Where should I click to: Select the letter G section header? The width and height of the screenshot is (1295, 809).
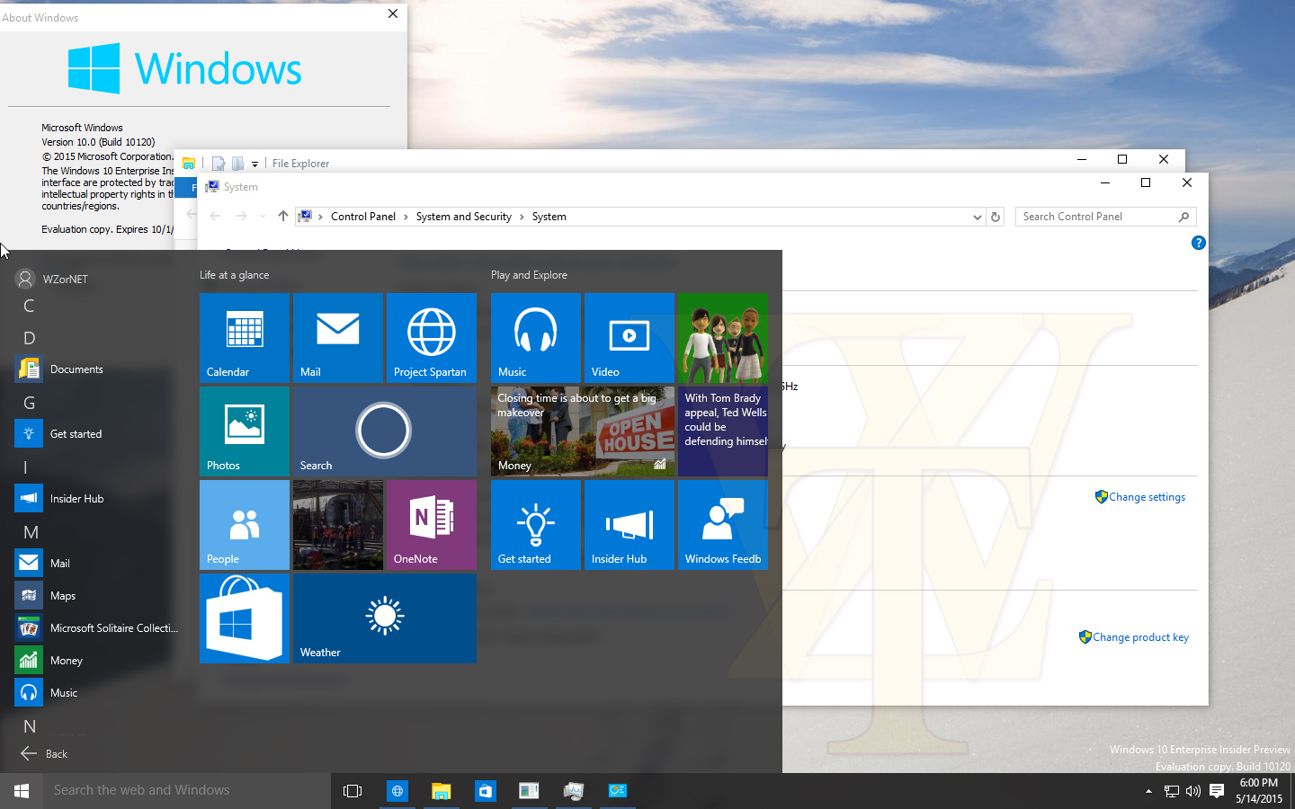[30, 403]
